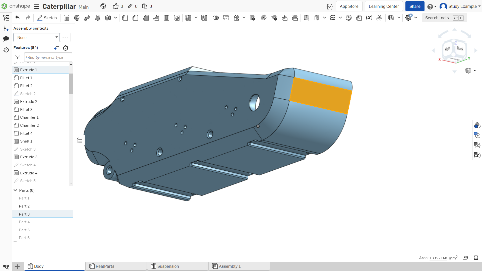This screenshot has width=482, height=271.
Task: Open the App Store
Action: point(349,6)
